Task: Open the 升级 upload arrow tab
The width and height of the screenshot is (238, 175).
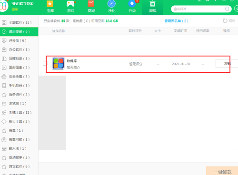Action: (x=132, y=7)
